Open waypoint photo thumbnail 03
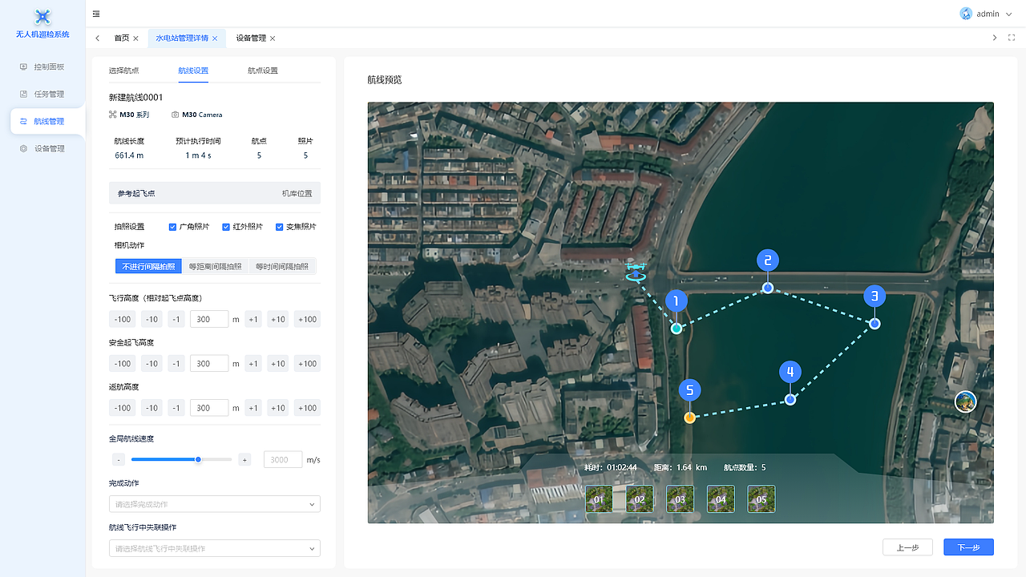Viewport: 1026px width, 577px height. [681, 498]
